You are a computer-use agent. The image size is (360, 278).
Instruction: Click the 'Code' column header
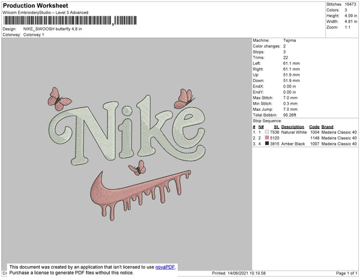point(314,127)
